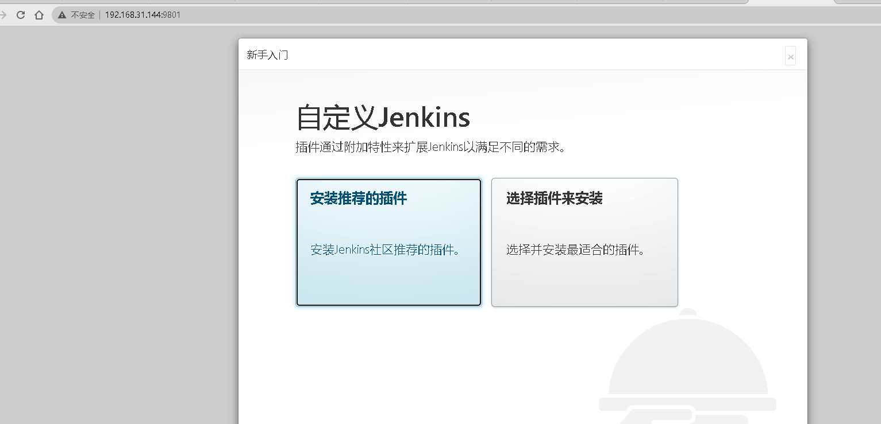Click the 自定义Jenkins heading
The width and height of the screenshot is (881, 424).
pyautogui.click(x=383, y=118)
